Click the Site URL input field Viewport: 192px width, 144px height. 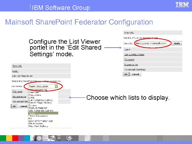[x=153, y=43]
